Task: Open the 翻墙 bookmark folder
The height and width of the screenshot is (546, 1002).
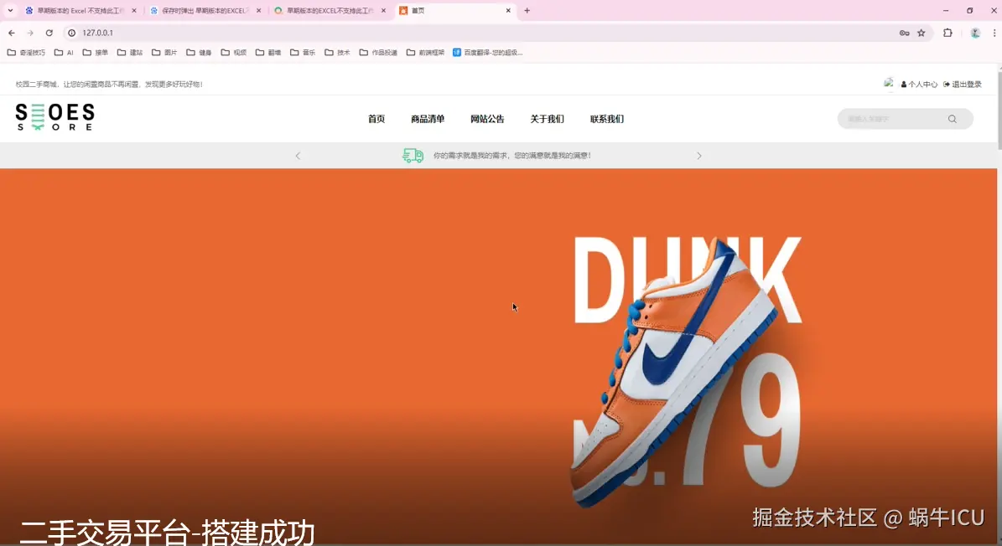Action: (x=267, y=52)
